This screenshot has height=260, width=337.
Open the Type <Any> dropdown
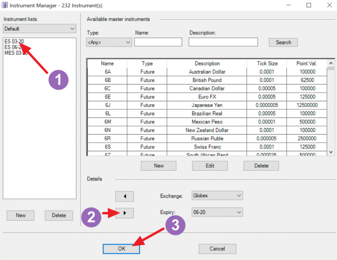click(x=109, y=42)
